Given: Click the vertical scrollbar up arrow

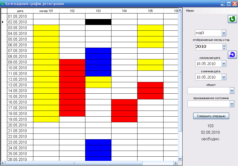Looking at the screenshot, I should coord(180,10).
